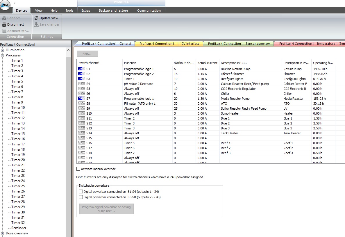Toggle the S2 ON switch
The width and height of the screenshot is (345, 237).
[x=82, y=74]
